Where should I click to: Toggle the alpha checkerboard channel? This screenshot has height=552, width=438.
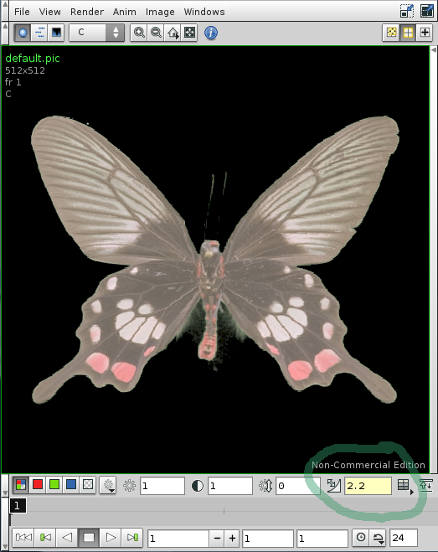[88, 485]
